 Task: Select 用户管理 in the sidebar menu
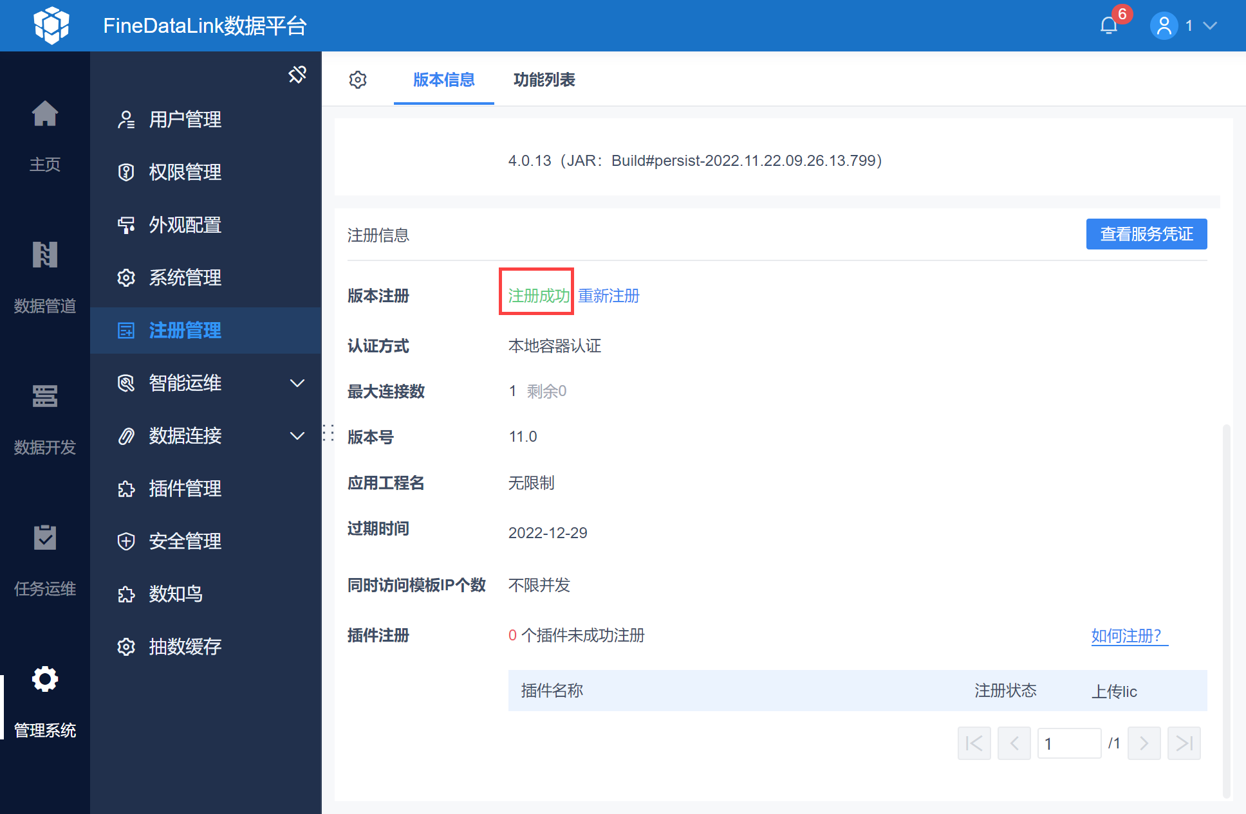185,120
